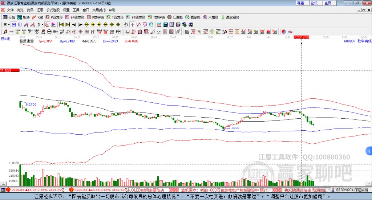The image size is (372, 200).
Task: Click the crosshair cursor tool
Action: click(x=133, y=25)
